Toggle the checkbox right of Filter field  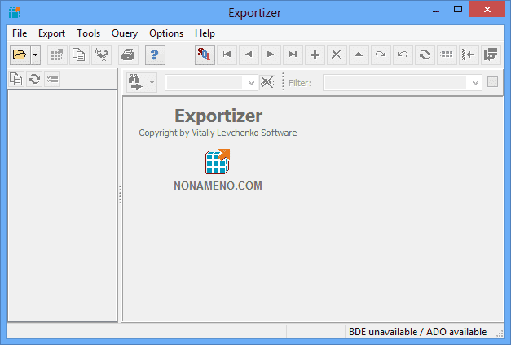(492, 82)
